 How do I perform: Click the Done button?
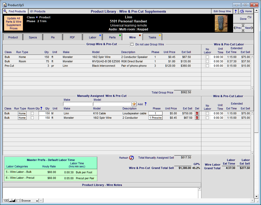tap(243, 19)
